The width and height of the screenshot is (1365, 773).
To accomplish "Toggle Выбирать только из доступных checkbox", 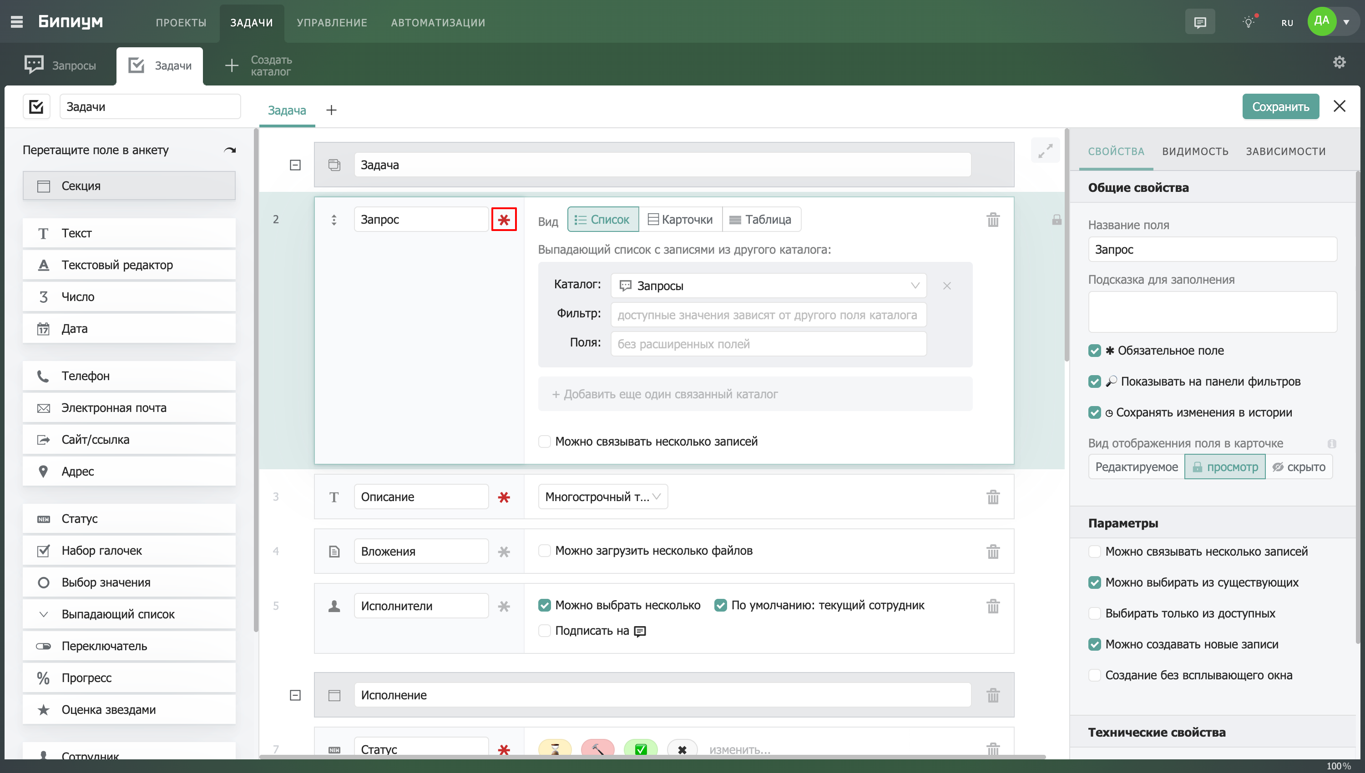I will click(x=1094, y=613).
